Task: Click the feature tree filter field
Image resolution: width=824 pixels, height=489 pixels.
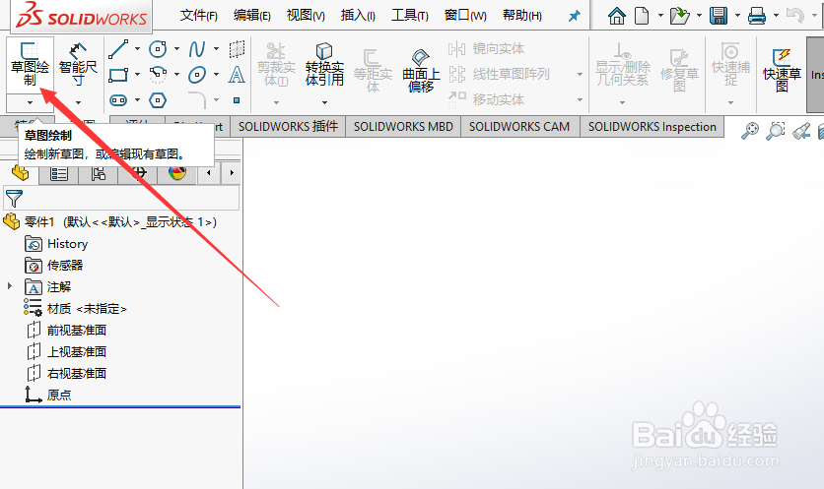Action: point(121,199)
